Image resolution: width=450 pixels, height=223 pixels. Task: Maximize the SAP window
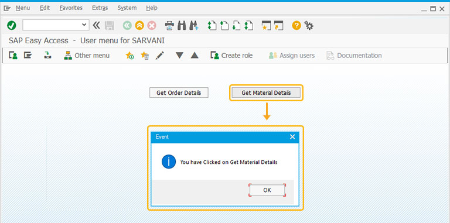[x=433, y=9]
